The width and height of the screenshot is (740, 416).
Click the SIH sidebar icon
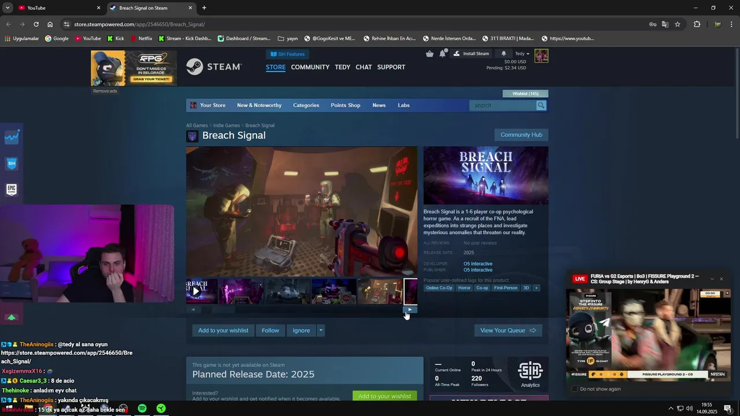coord(12,164)
